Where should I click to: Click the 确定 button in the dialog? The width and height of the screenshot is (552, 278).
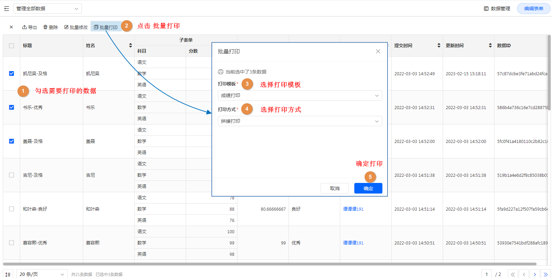(x=368, y=188)
